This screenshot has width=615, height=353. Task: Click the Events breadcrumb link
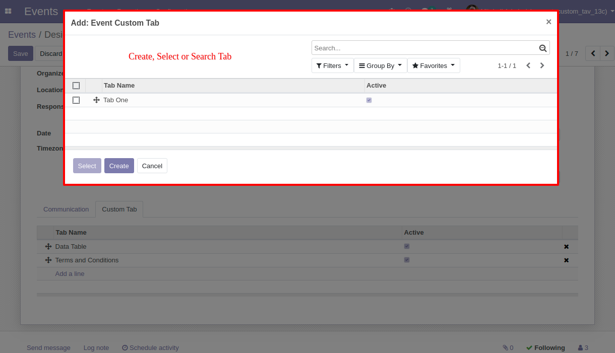(x=22, y=35)
